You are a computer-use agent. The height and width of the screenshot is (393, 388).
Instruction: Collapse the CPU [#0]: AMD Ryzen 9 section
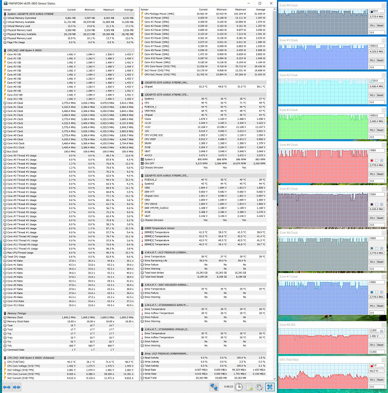coord(5,50)
